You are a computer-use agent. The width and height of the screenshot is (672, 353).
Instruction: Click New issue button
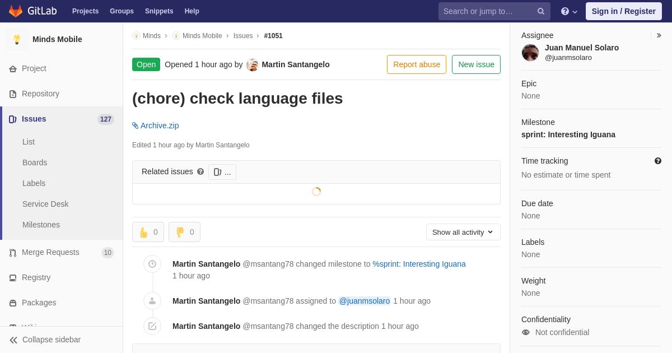pyautogui.click(x=476, y=64)
